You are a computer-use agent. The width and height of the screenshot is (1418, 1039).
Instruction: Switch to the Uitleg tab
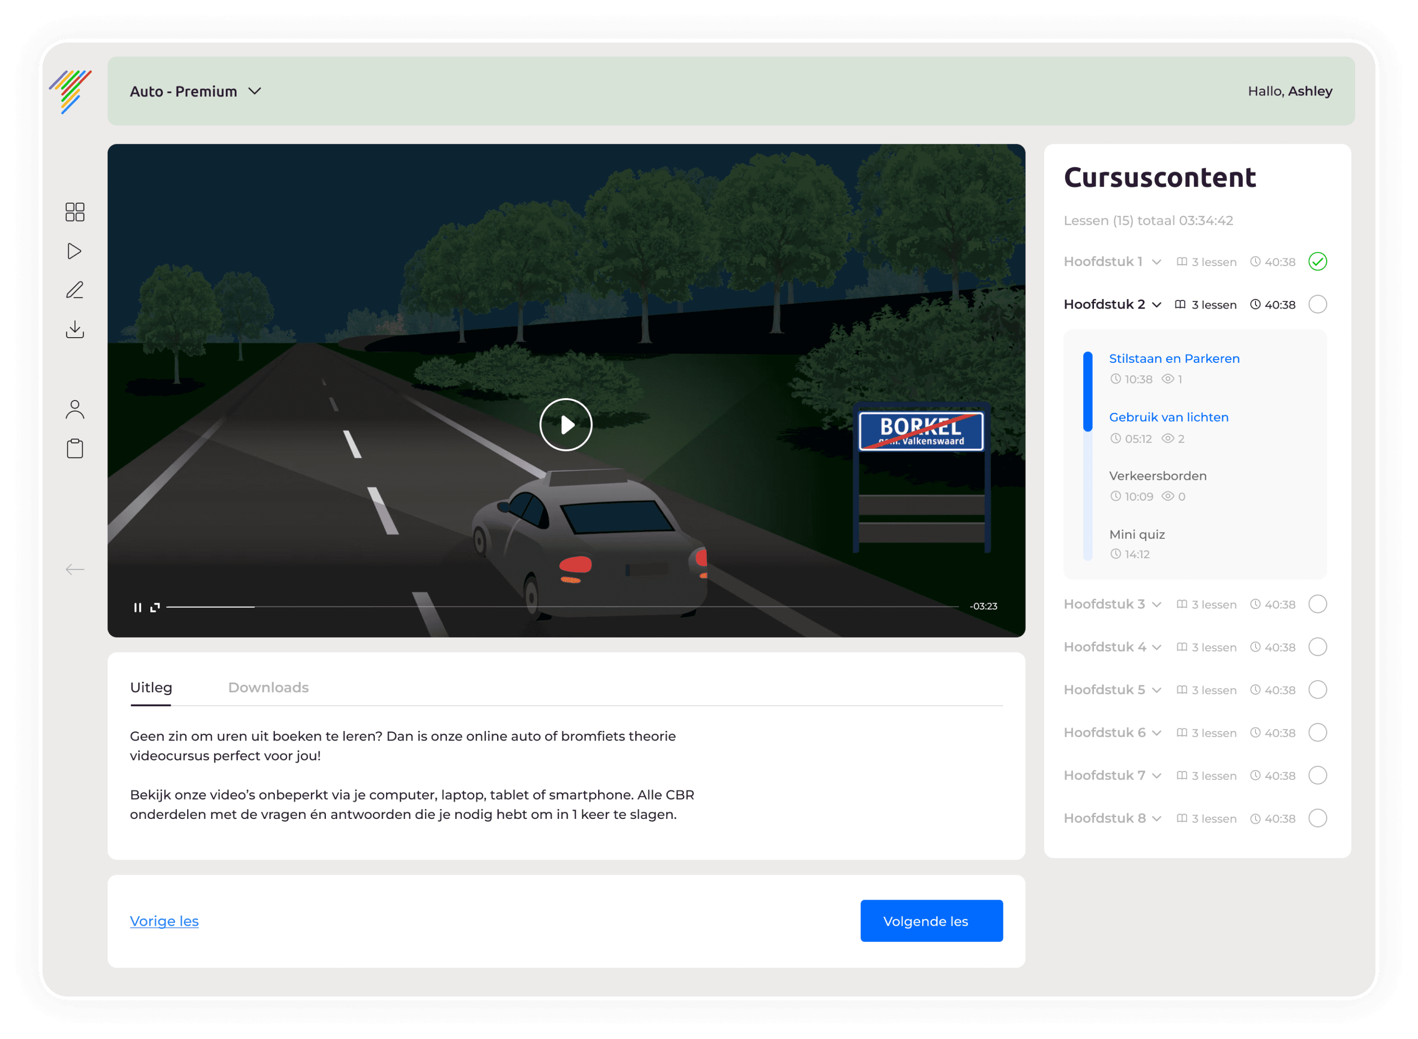pos(151,687)
